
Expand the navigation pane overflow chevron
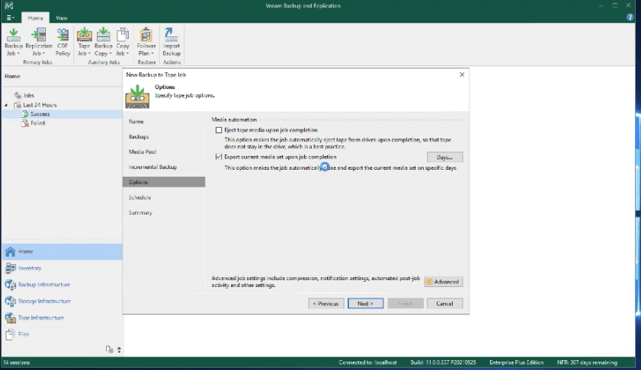(119, 349)
